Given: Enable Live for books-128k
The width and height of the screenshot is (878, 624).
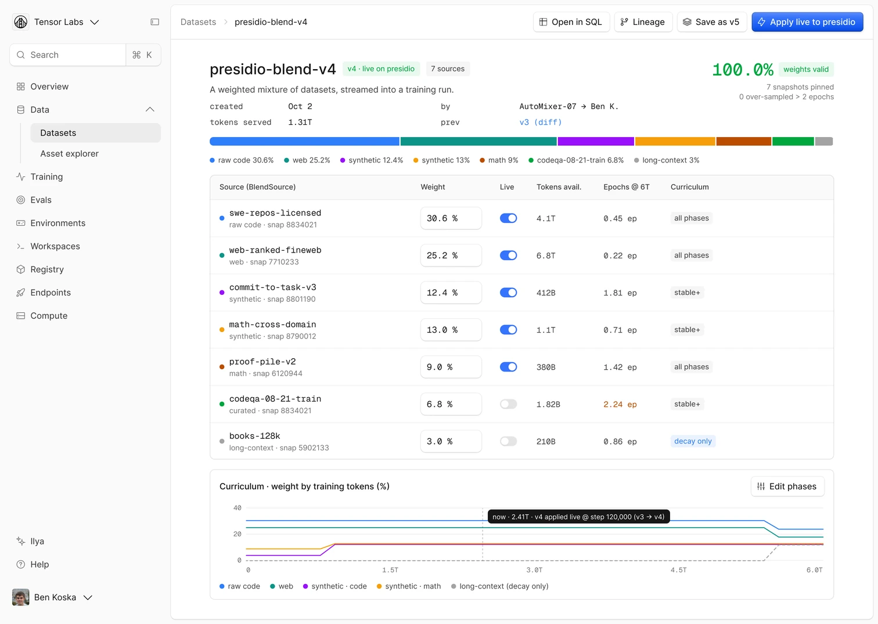Looking at the screenshot, I should tap(509, 441).
